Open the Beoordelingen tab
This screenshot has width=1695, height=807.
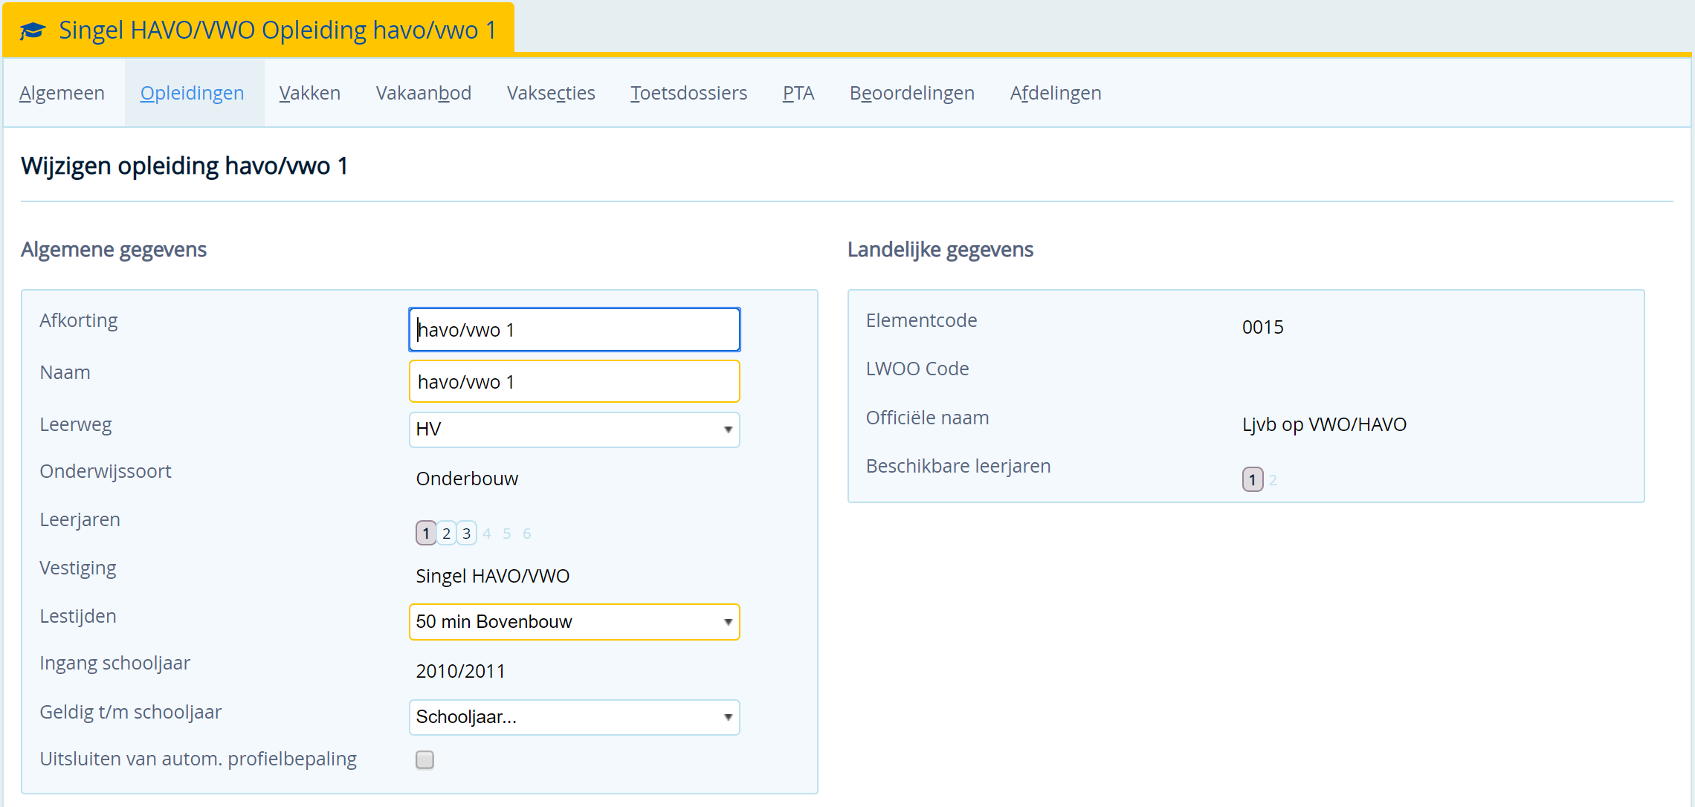911,93
